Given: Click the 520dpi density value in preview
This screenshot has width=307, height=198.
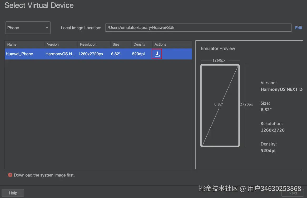Looking at the screenshot, I should (268, 151).
